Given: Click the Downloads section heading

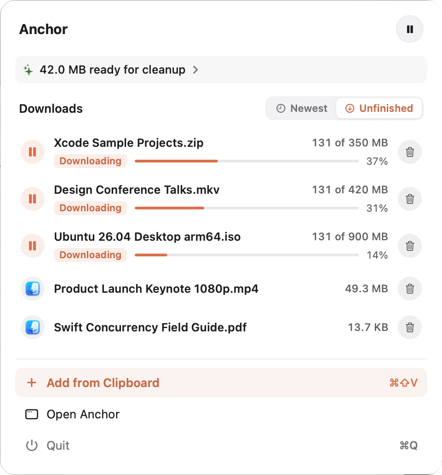Looking at the screenshot, I should click(51, 109).
